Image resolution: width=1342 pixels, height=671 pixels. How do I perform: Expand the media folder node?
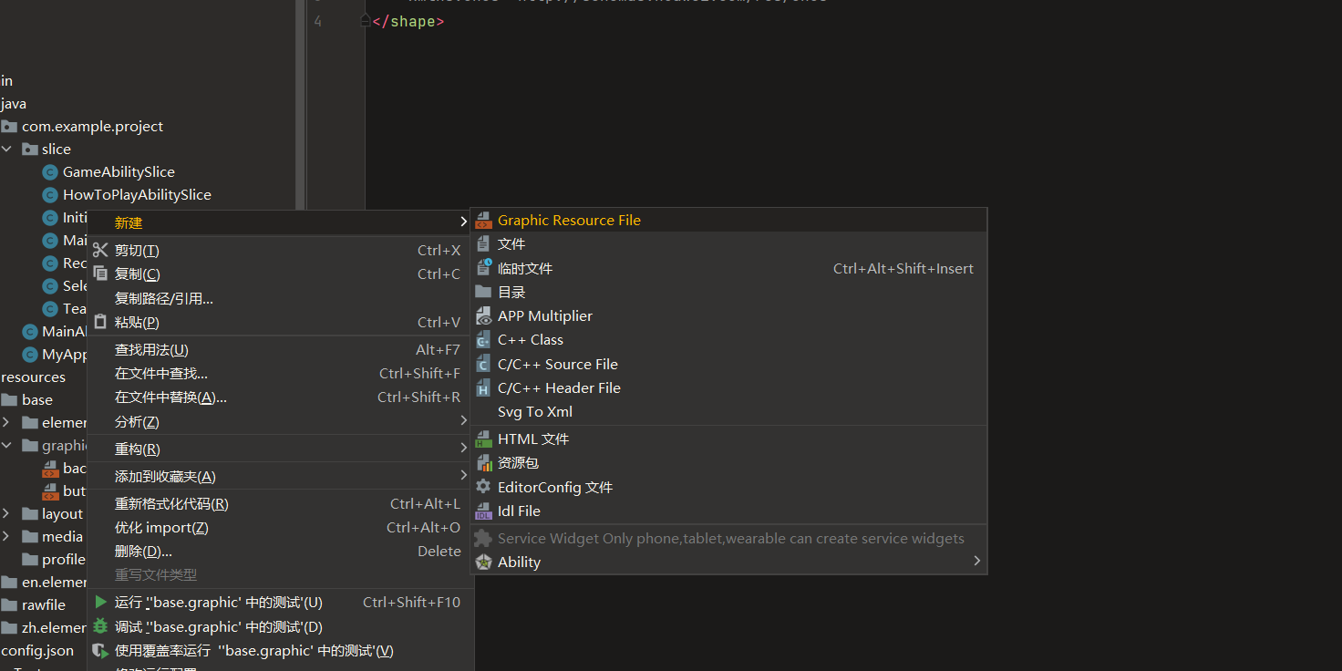point(7,536)
